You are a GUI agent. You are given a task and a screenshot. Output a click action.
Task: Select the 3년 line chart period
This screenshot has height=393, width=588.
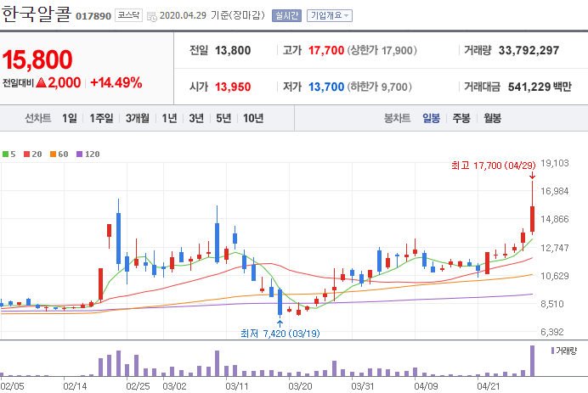196,118
